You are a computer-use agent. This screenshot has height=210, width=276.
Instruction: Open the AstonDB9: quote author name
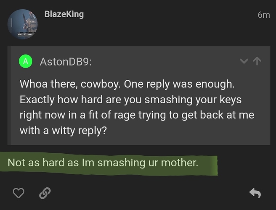click(x=66, y=62)
